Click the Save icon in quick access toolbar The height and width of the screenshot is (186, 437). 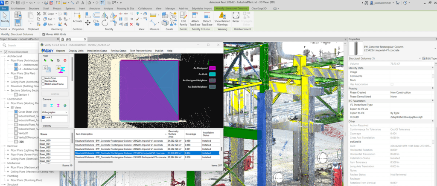point(18,3)
